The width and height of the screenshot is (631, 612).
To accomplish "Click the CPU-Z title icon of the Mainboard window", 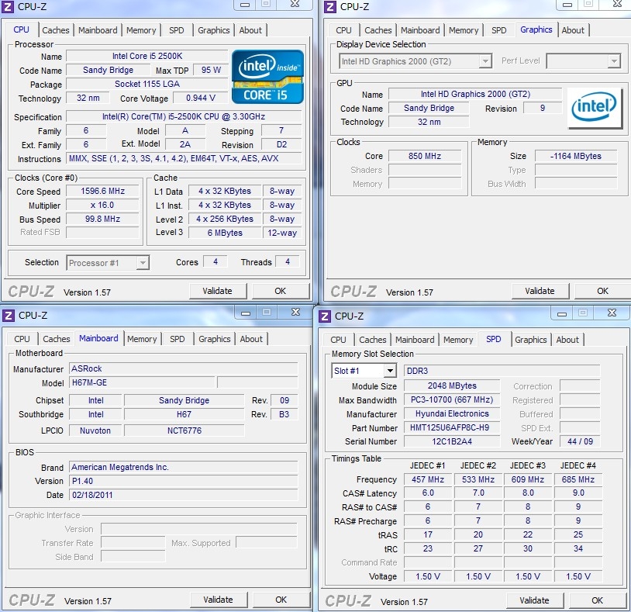I will tap(9, 316).
